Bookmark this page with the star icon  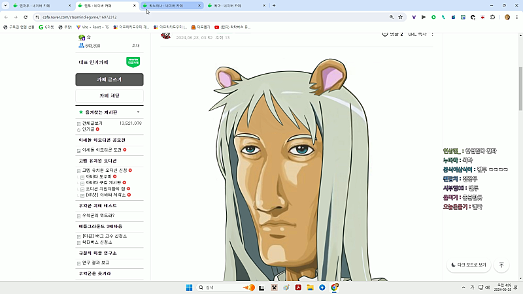click(x=400, y=17)
